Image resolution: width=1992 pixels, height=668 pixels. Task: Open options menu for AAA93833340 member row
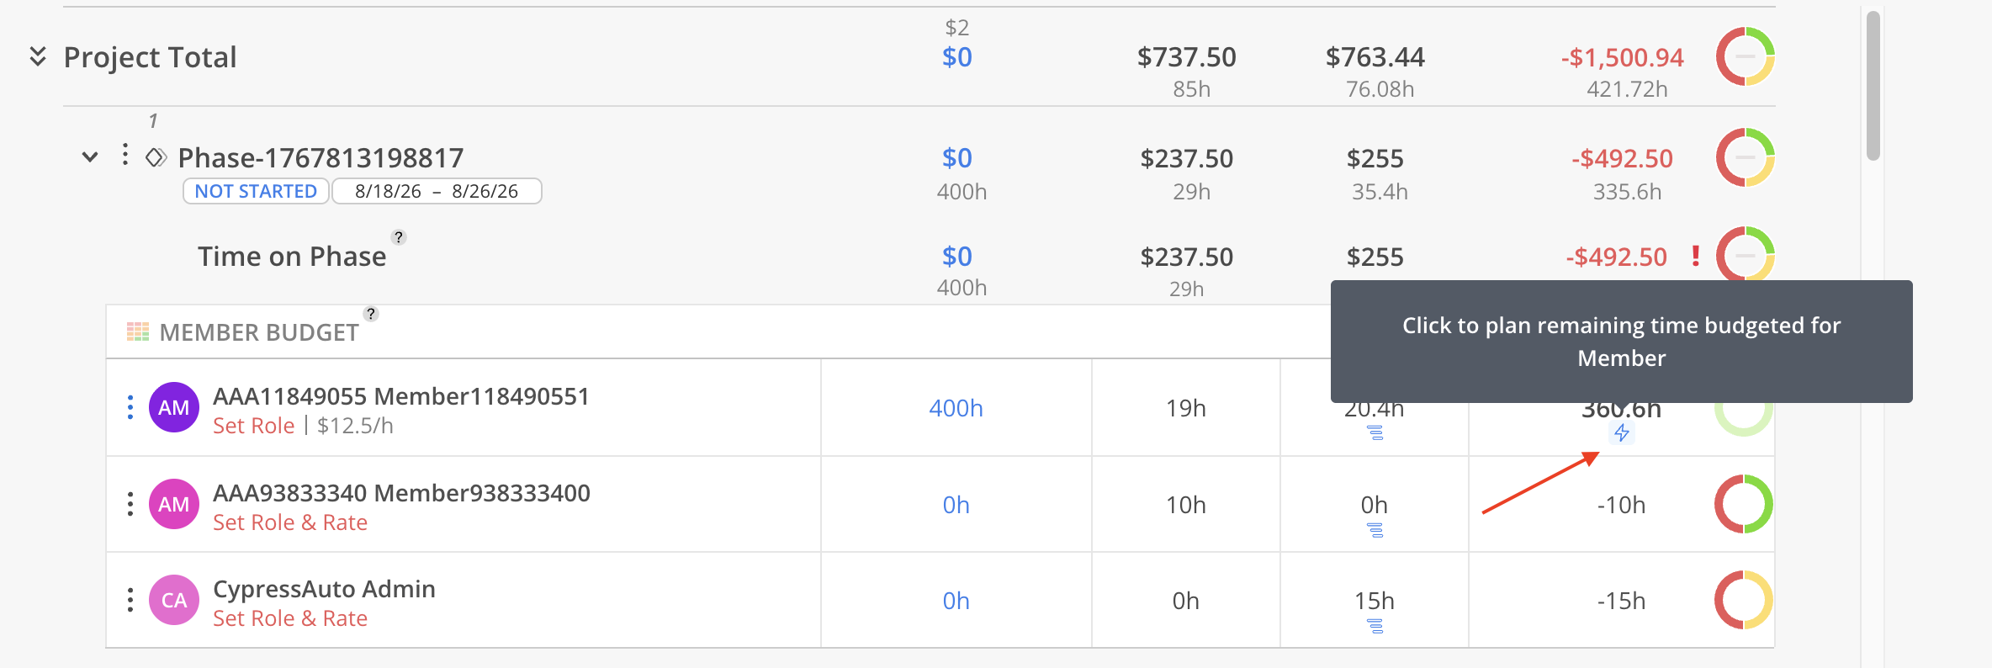[x=130, y=504]
